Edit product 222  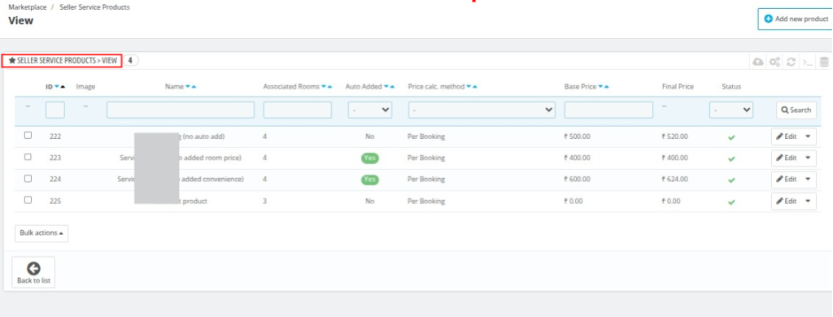point(787,137)
